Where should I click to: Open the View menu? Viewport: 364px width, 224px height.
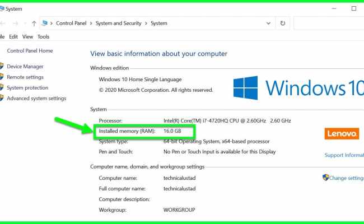pos(27,36)
